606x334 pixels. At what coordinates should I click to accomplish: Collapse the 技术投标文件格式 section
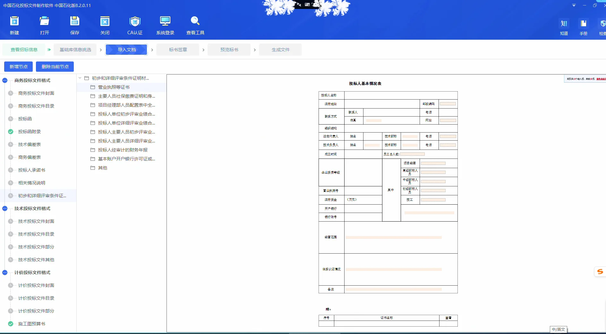pos(5,208)
